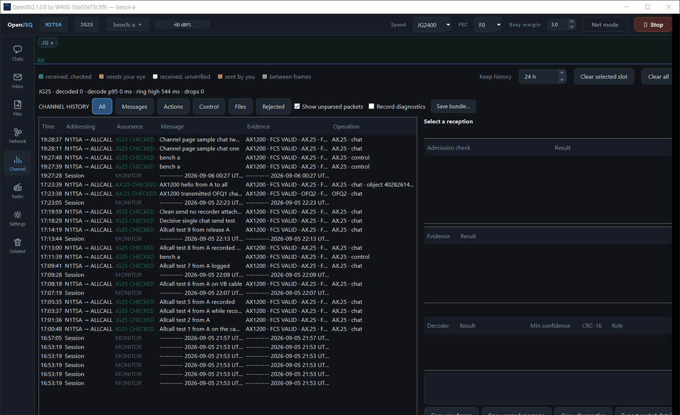The image size is (680, 415).
Task: Click the Net mode button
Action: (x=605, y=24)
